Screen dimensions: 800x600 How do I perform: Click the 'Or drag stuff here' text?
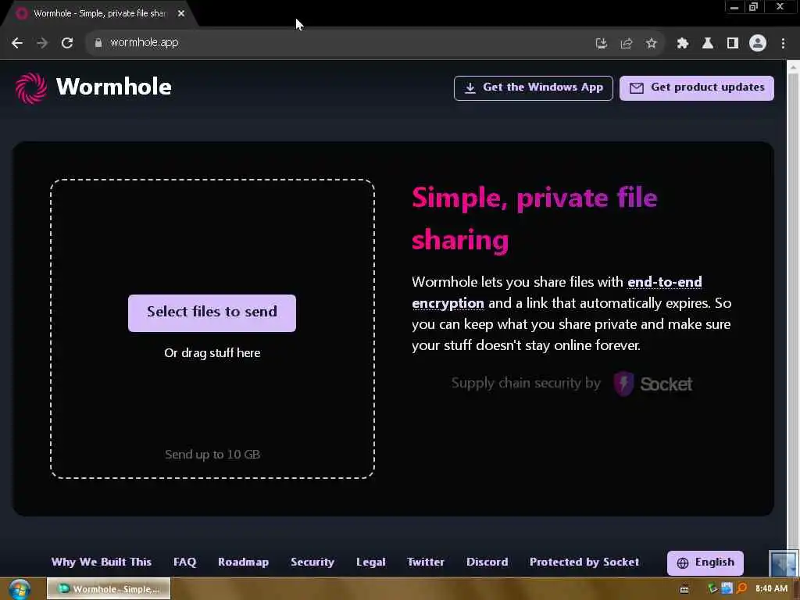tap(212, 353)
